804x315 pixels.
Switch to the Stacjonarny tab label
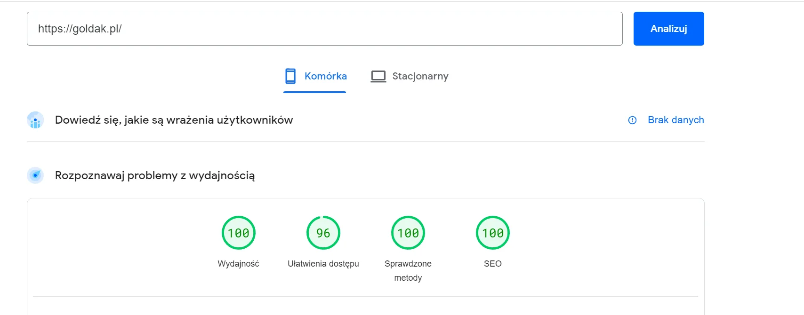[420, 76]
